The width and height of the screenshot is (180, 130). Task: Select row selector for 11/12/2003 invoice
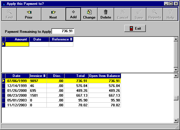click(x=3, y=105)
